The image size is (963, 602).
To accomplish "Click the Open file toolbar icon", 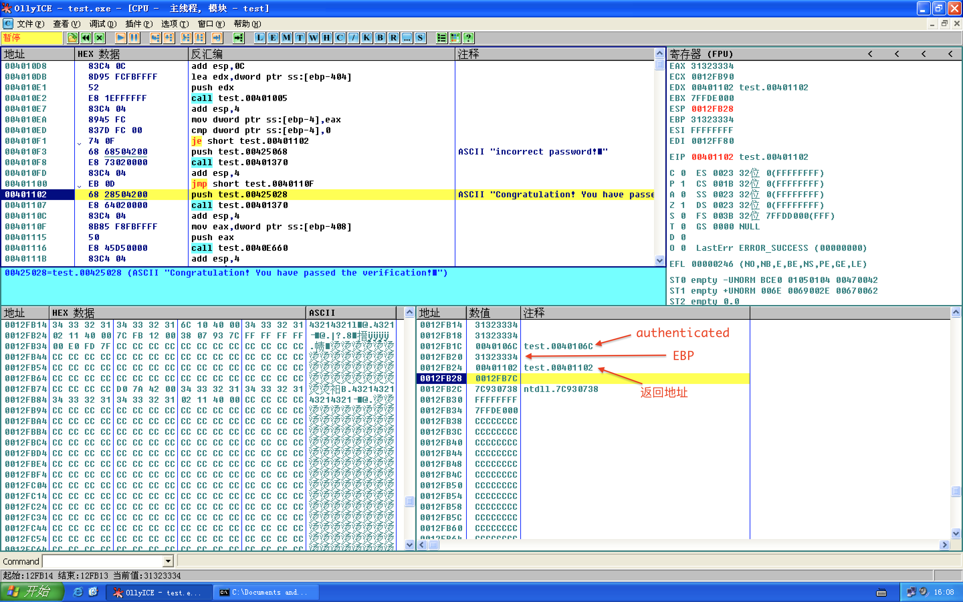I will (x=73, y=38).
